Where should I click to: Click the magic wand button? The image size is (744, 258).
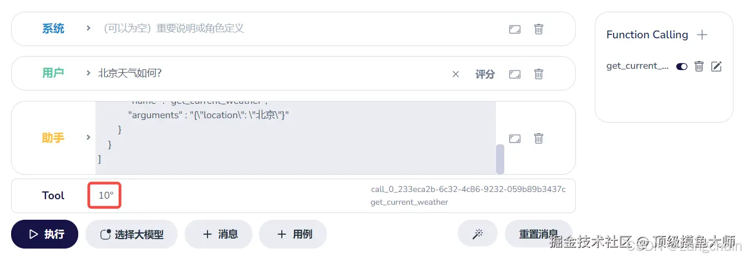477,234
